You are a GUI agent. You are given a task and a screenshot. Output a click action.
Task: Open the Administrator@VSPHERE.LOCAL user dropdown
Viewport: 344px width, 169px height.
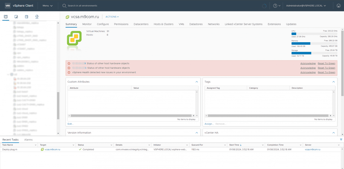click(306, 6)
